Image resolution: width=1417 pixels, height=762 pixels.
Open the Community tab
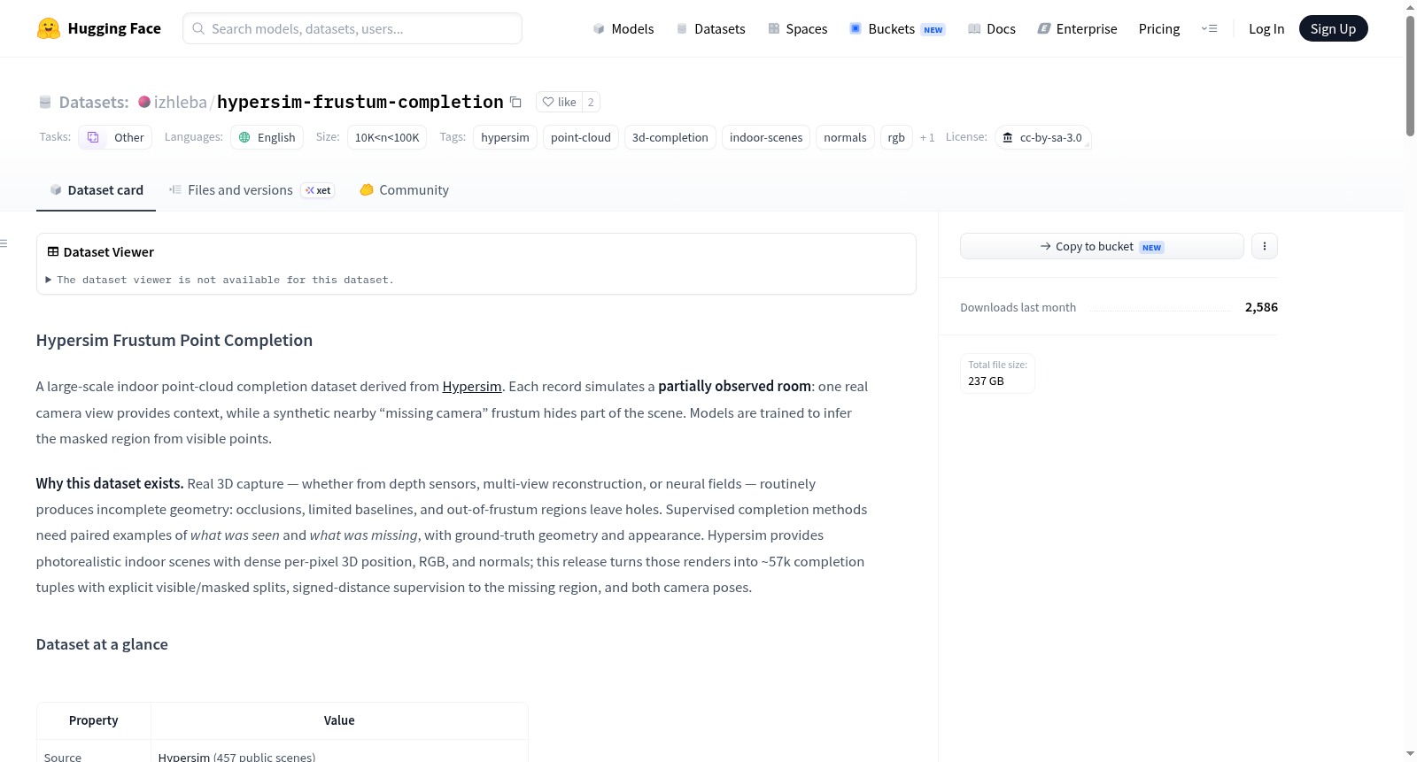coord(404,190)
